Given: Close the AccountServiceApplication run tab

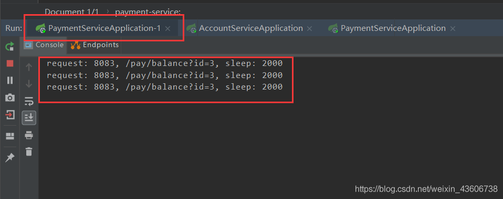Looking at the screenshot, I should 309,28.
